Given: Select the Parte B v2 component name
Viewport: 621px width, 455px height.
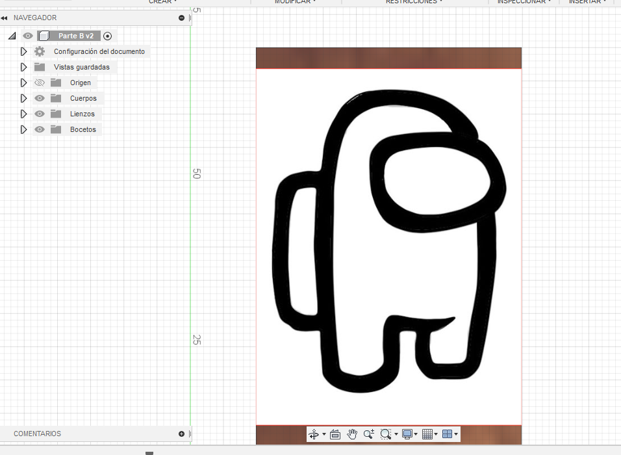Looking at the screenshot, I should (76, 36).
